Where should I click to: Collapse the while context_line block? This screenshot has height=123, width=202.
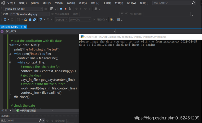10,63
